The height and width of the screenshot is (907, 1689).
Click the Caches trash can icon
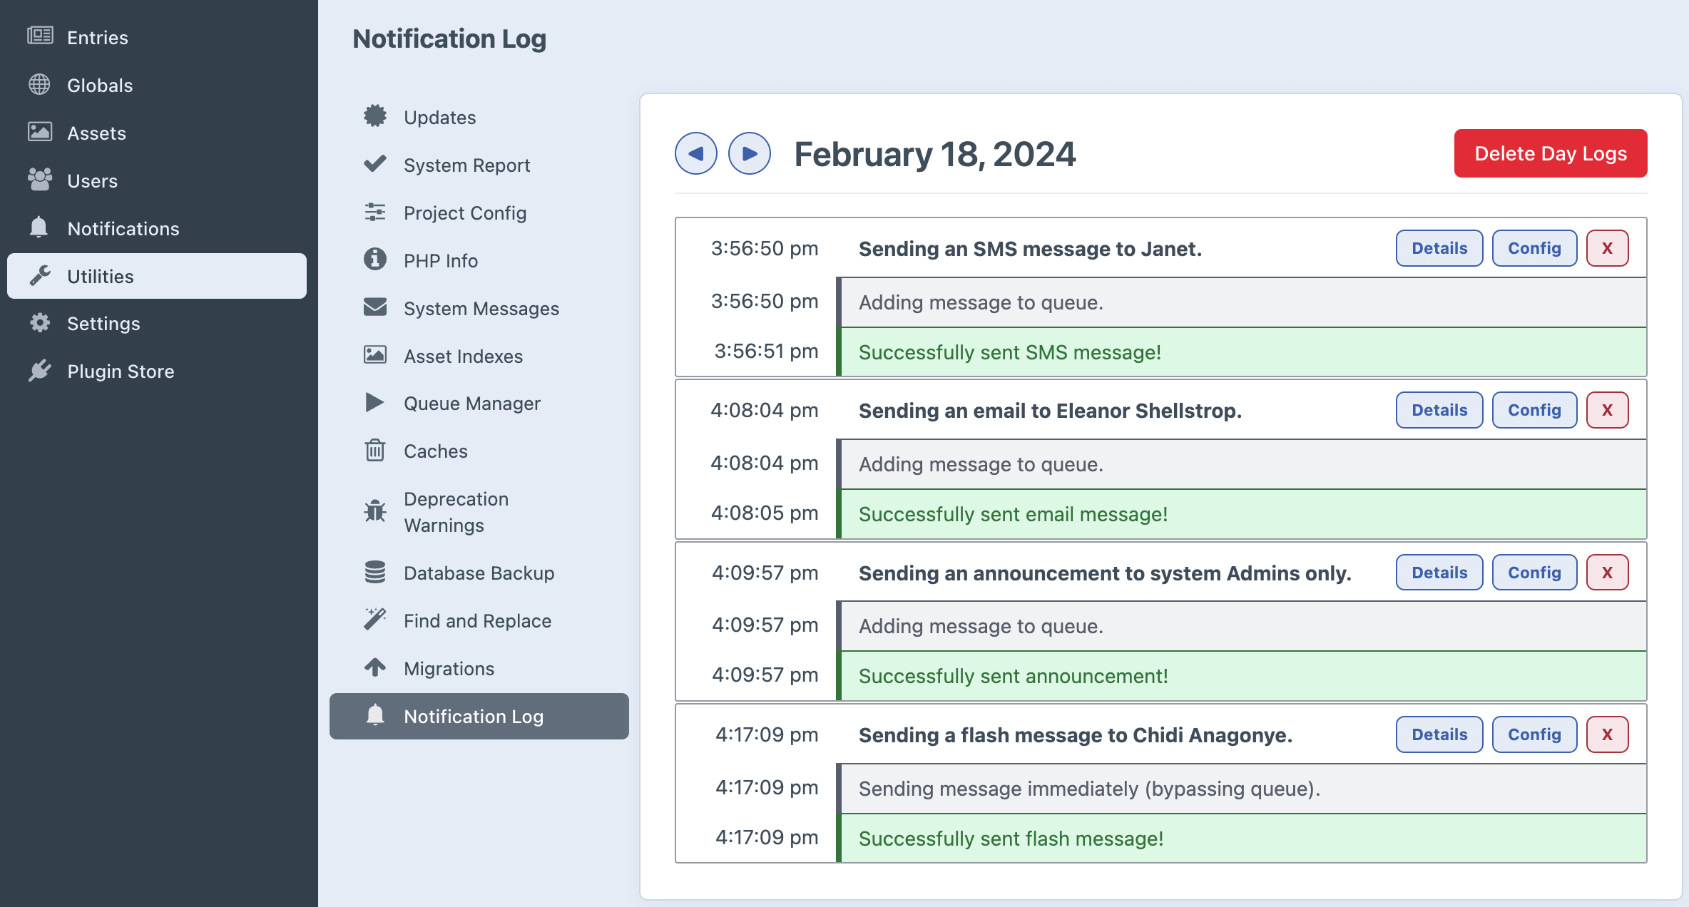point(374,451)
